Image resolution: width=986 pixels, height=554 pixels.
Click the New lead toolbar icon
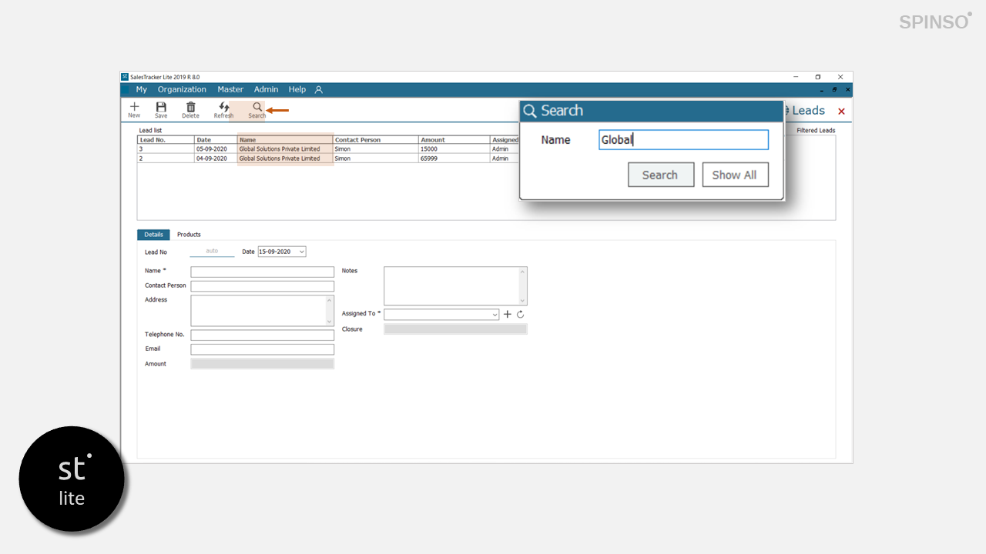134,109
